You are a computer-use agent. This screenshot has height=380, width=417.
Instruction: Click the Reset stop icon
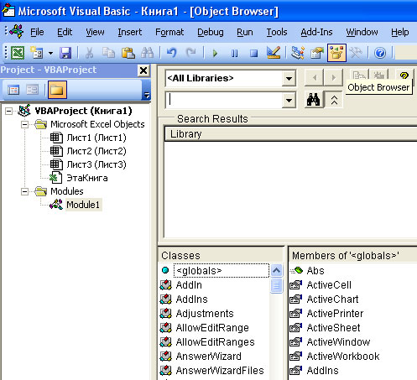click(x=253, y=53)
